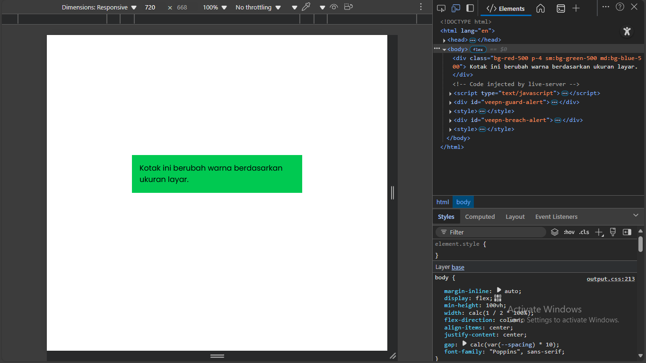This screenshot has height=363, width=646.
Task: Select the closing </body> tag line
Action: point(458,138)
